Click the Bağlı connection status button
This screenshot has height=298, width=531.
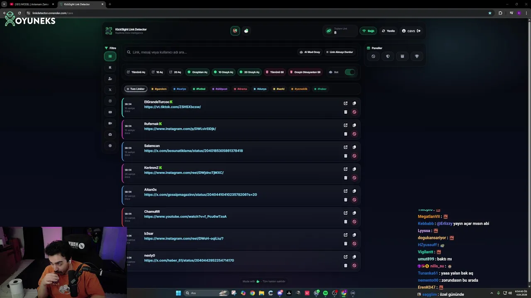368,31
